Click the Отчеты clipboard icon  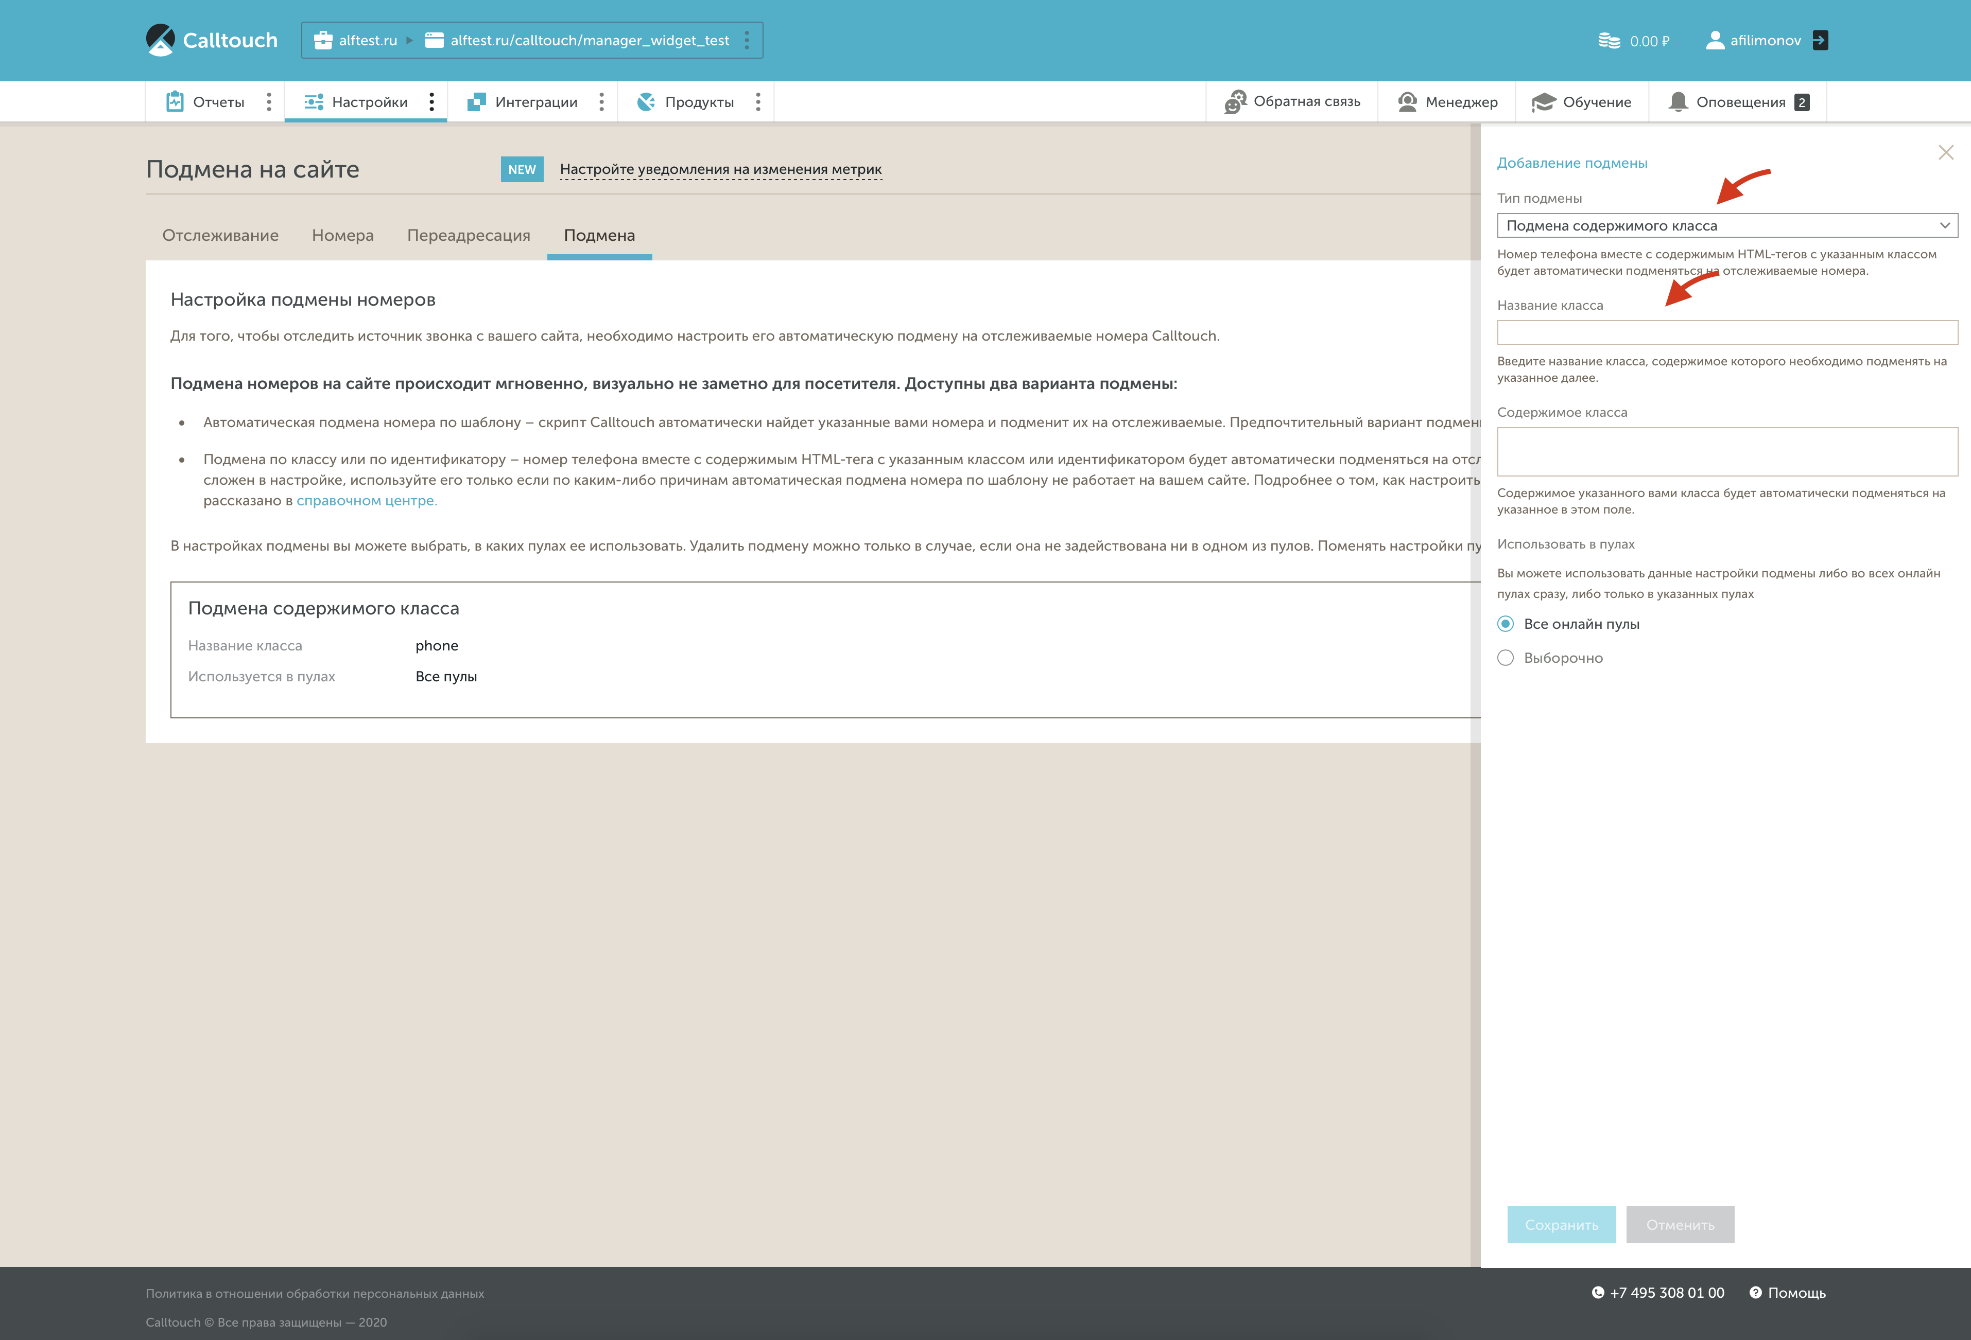pyautogui.click(x=175, y=101)
